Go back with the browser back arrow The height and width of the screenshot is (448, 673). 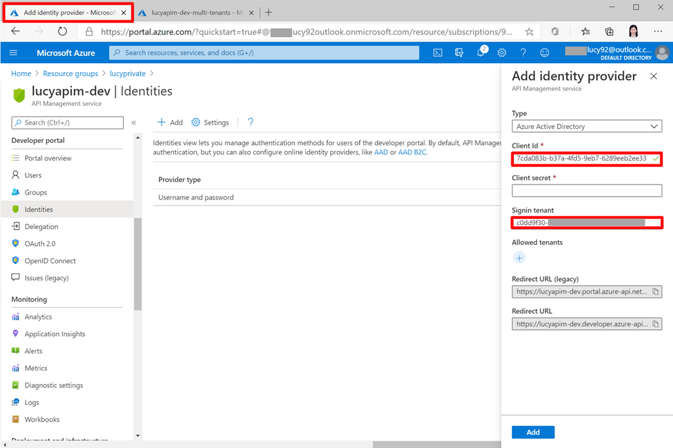click(15, 31)
